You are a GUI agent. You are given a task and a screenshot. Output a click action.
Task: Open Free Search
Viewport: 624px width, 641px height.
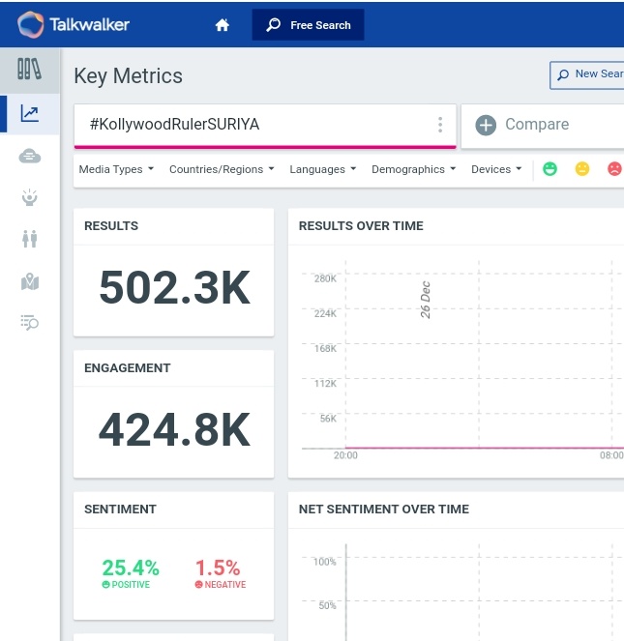coord(308,25)
